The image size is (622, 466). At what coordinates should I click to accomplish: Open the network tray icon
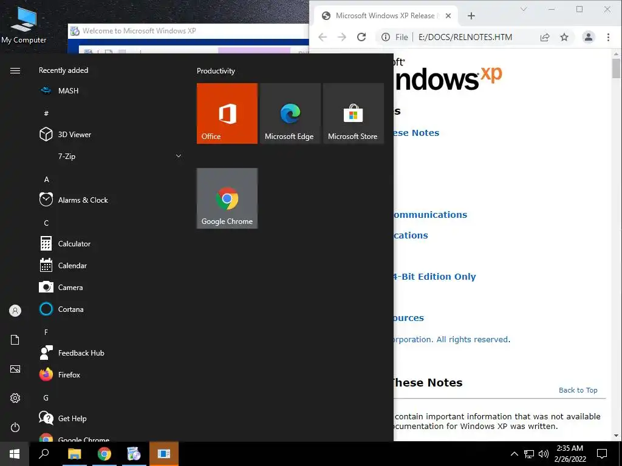point(529,454)
